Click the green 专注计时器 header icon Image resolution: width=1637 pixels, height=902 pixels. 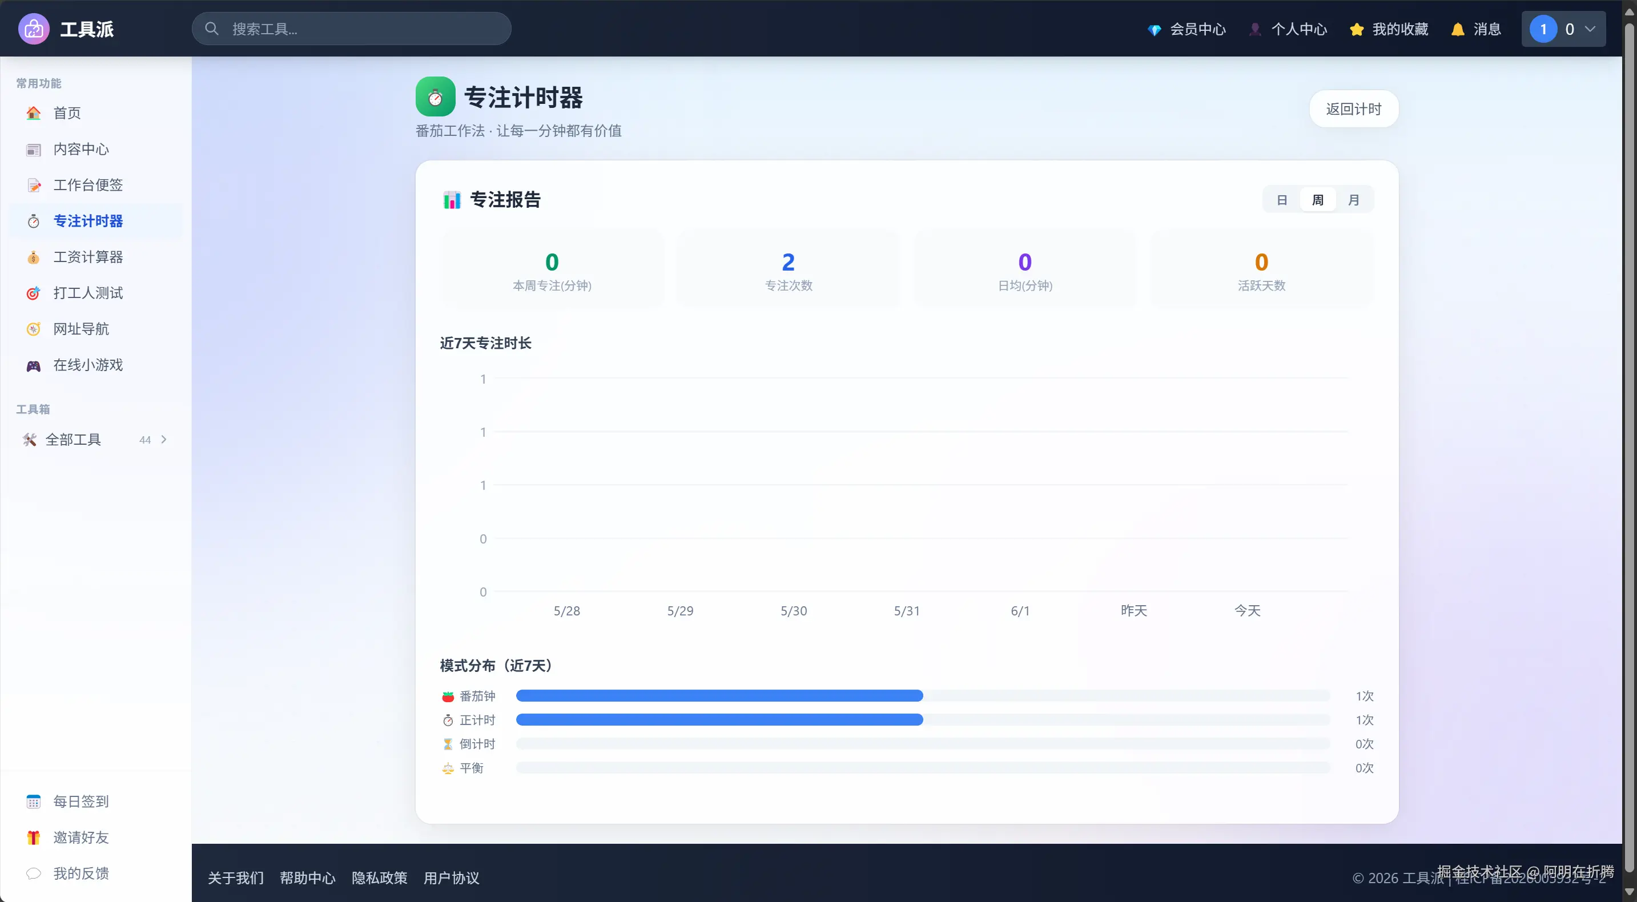[435, 96]
